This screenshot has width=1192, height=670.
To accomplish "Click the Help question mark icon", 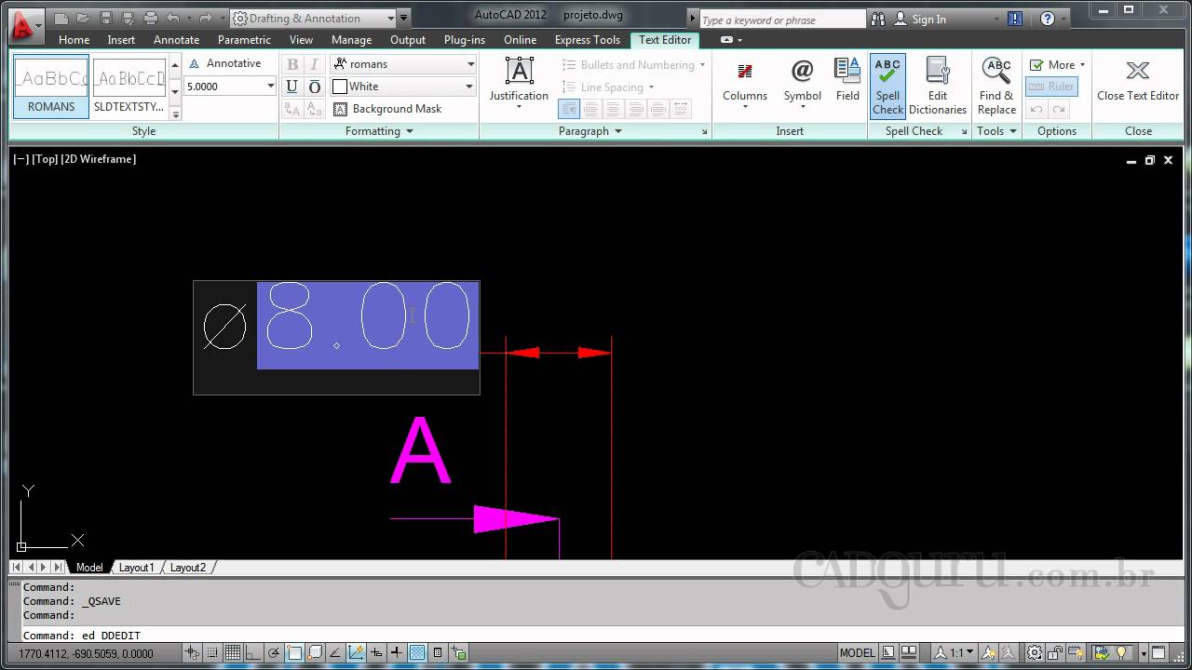I will tap(1048, 19).
